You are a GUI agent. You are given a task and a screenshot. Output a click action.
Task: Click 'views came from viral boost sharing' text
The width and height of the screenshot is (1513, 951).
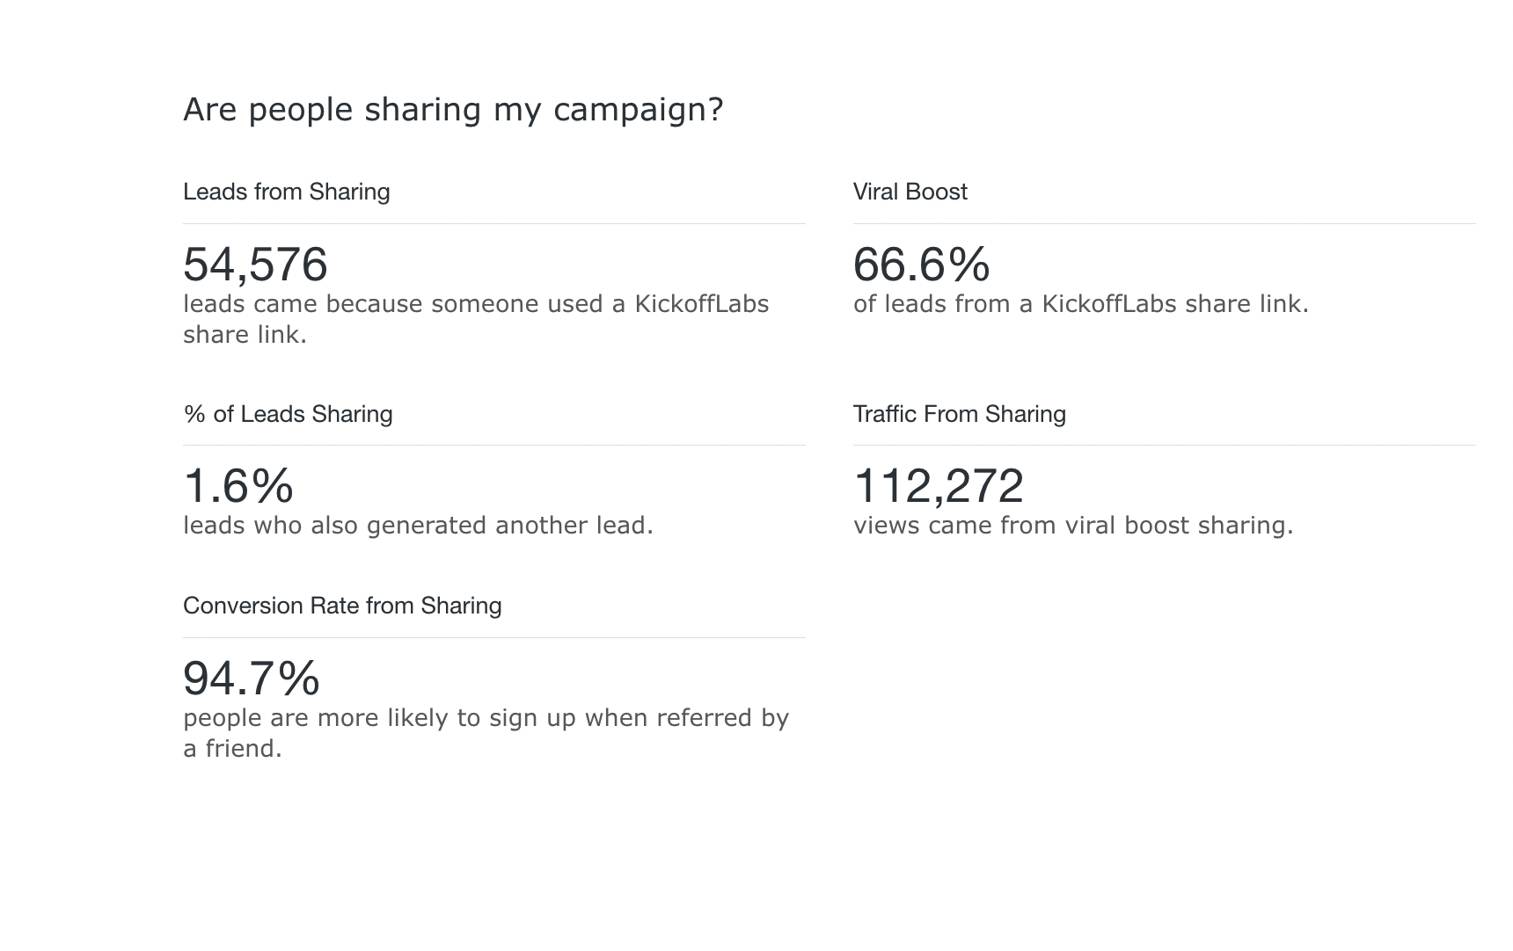coord(1073,526)
